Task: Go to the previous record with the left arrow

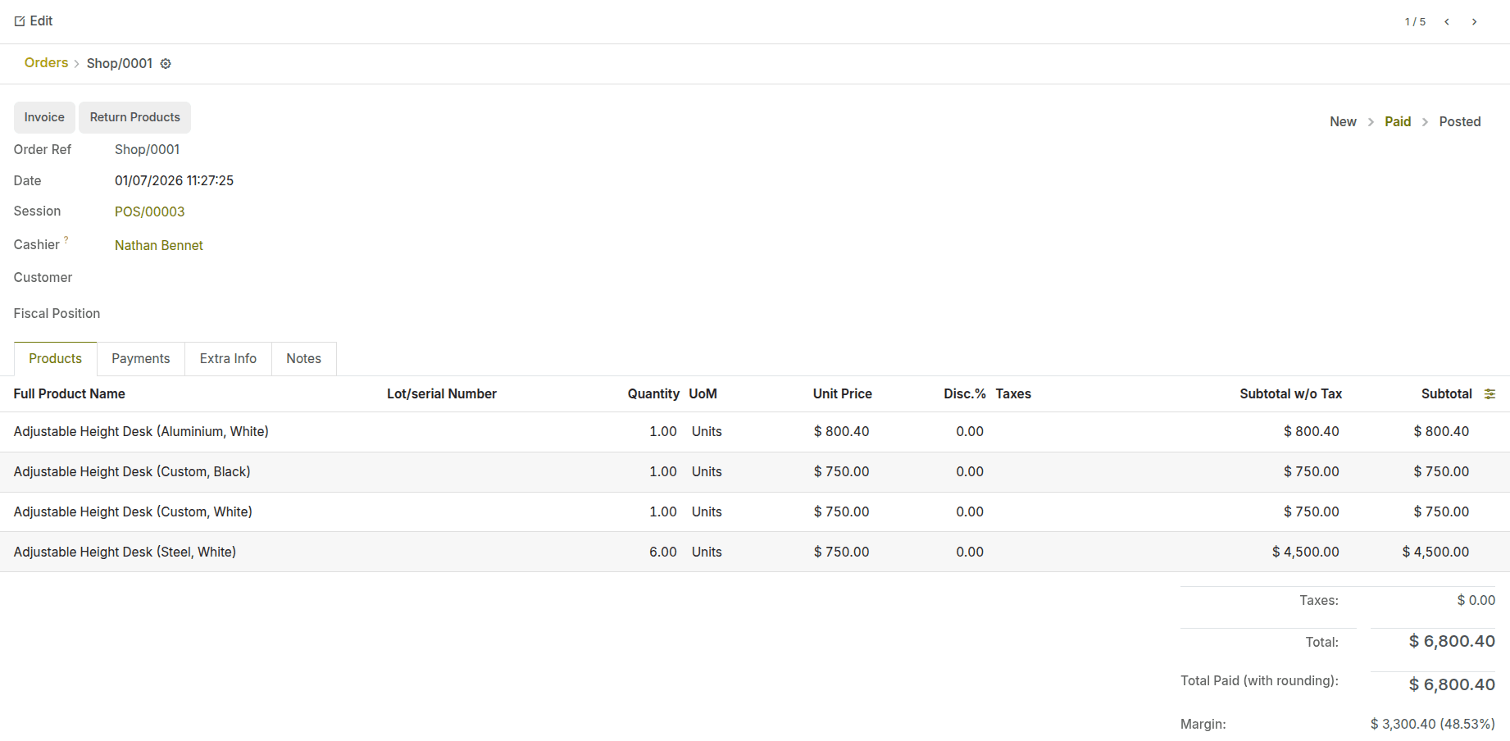Action: click(1446, 21)
